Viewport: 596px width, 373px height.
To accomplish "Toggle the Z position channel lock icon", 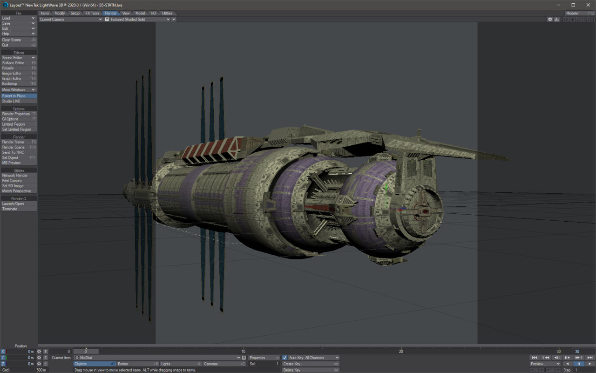I will [x=39, y=364].
